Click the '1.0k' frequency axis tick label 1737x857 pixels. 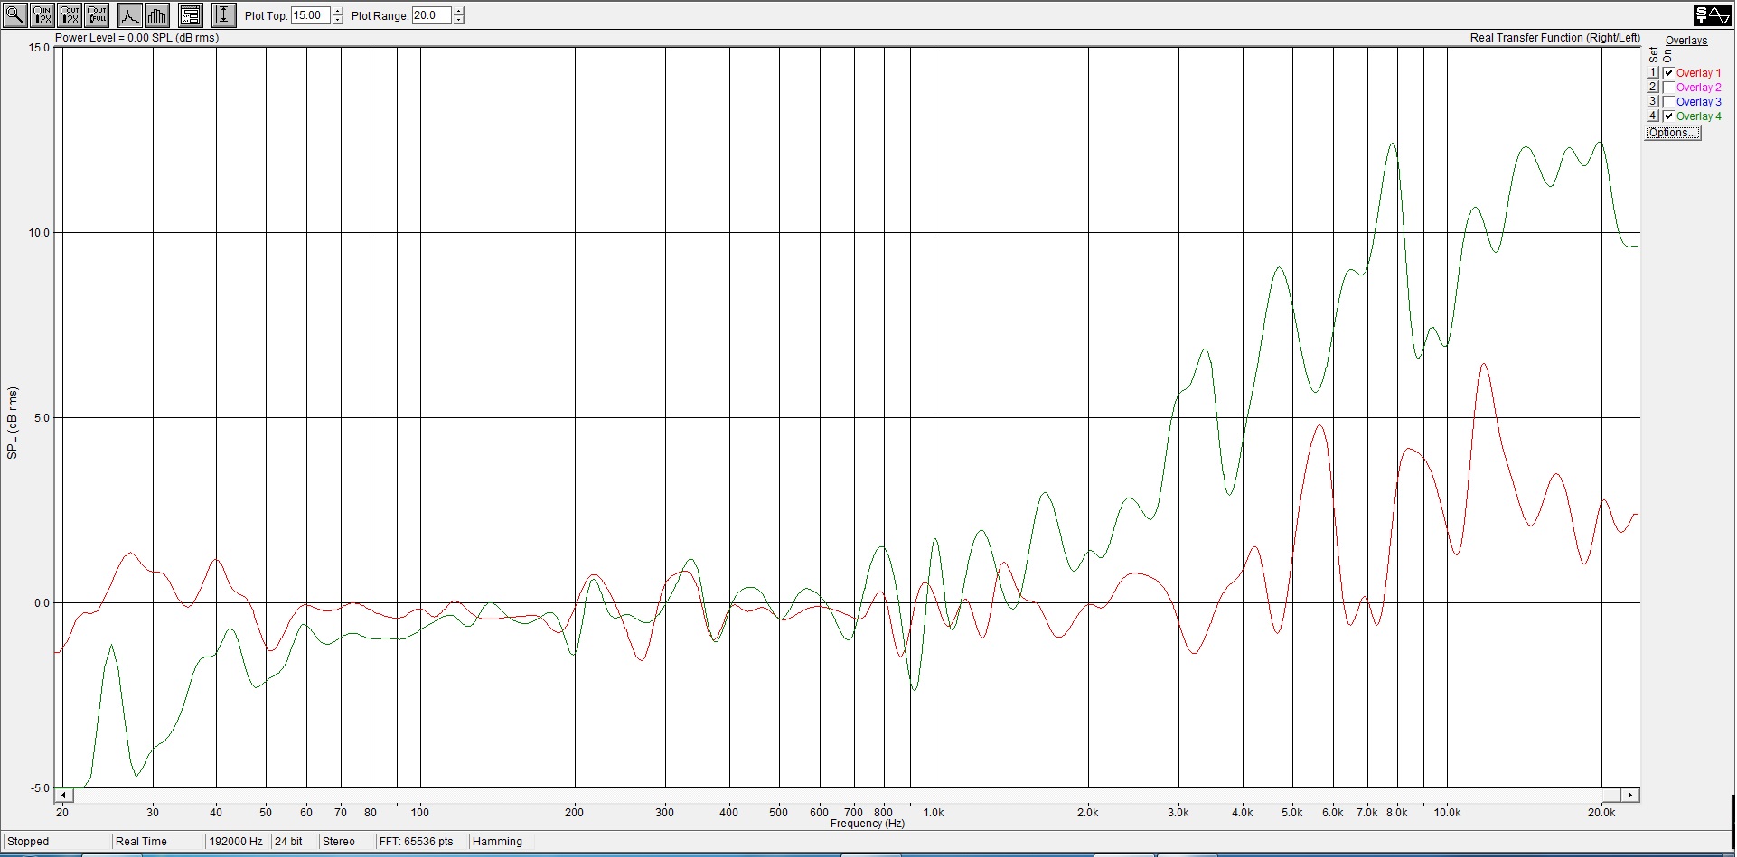[934, 813]
